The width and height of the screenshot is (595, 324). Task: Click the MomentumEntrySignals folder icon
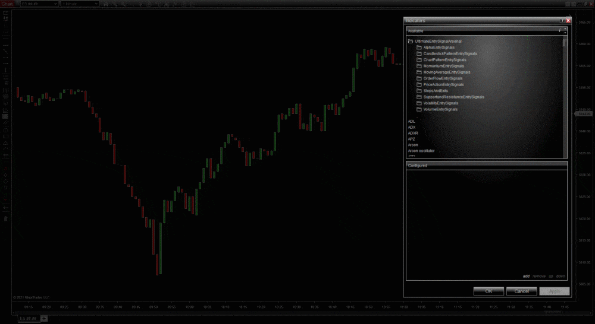[419, 66]
